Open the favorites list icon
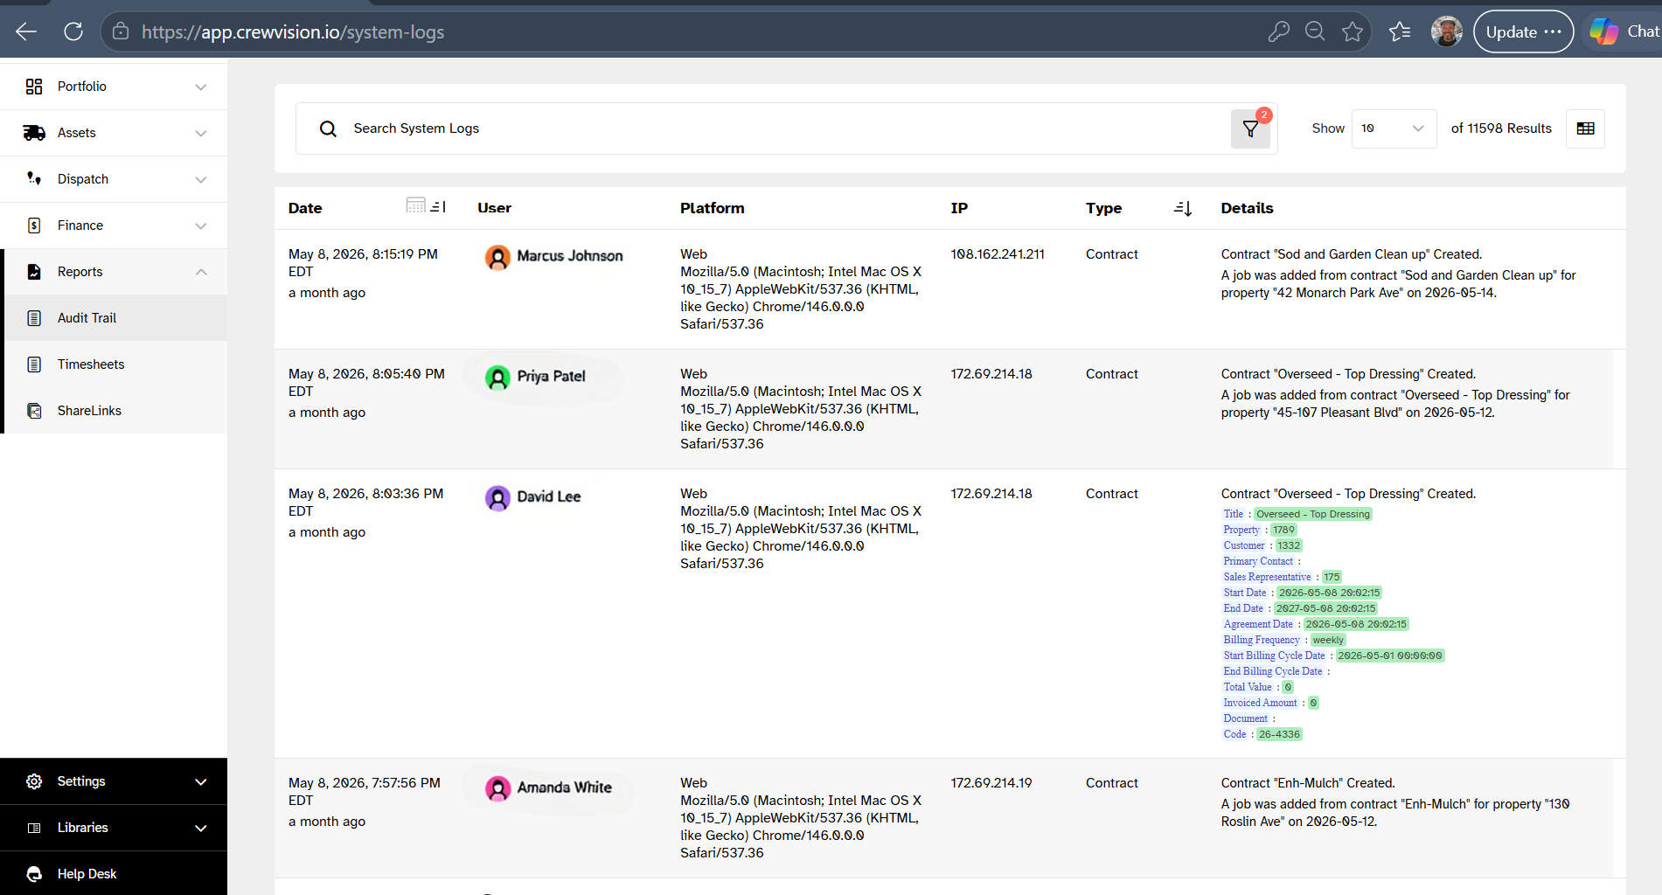 click(1400, 31)
